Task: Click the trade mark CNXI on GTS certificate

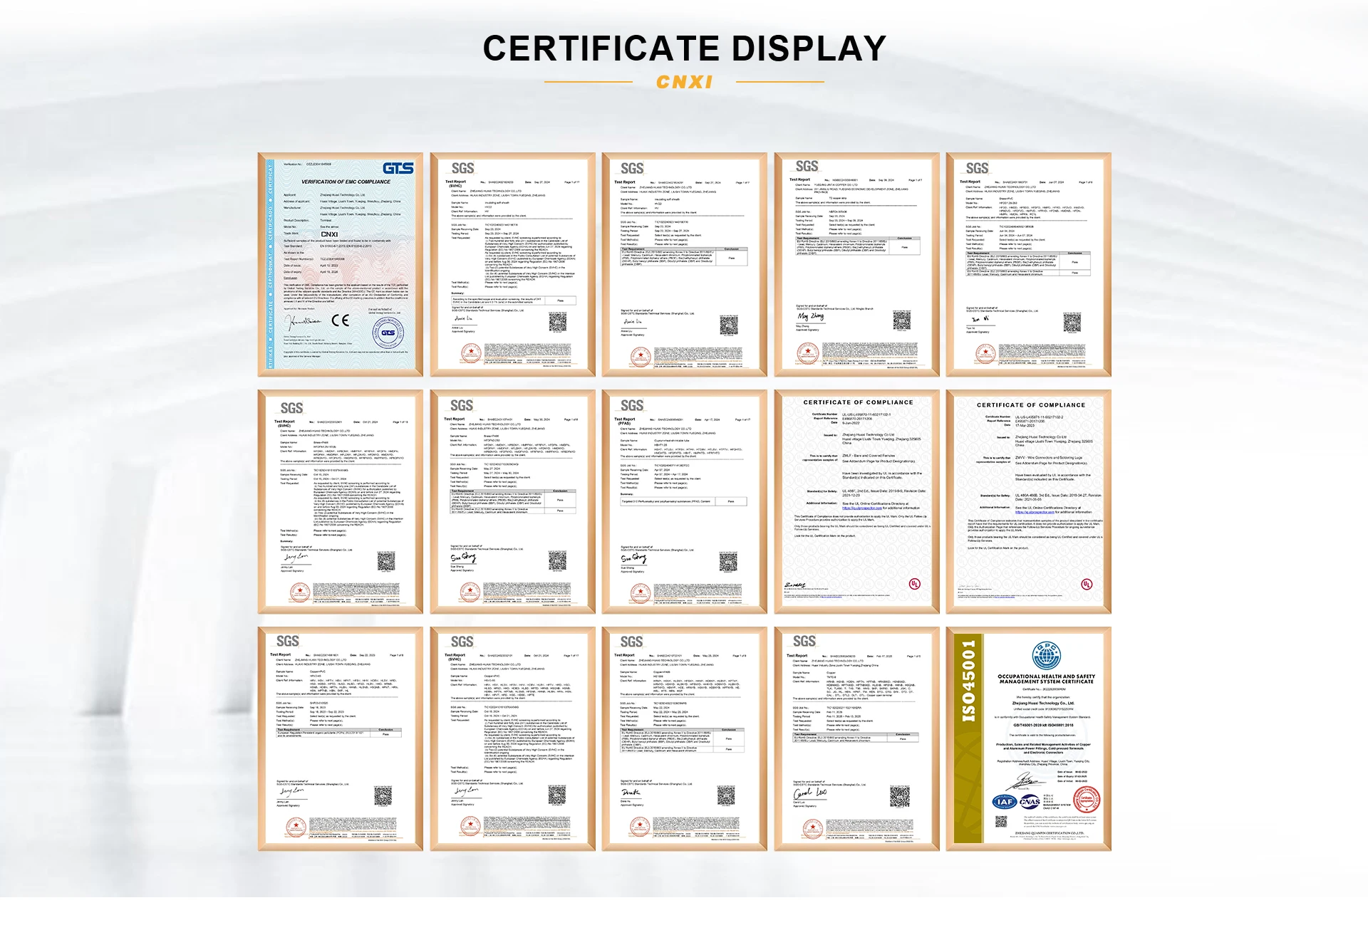Action: (329, 234)
